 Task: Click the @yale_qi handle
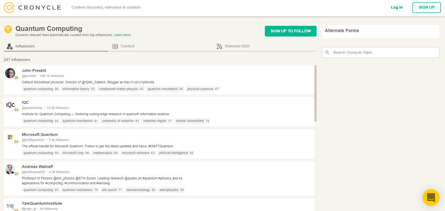(29, 209)
